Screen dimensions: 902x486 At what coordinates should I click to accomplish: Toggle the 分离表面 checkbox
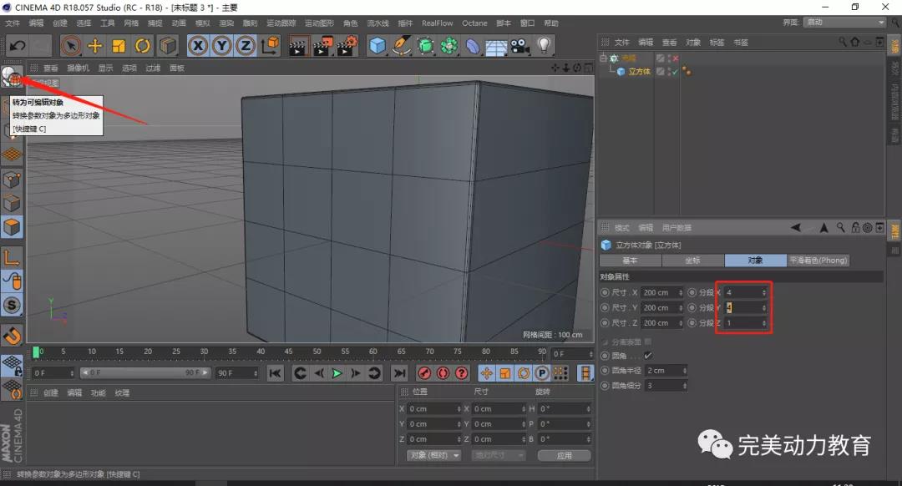tap(648, 342)
